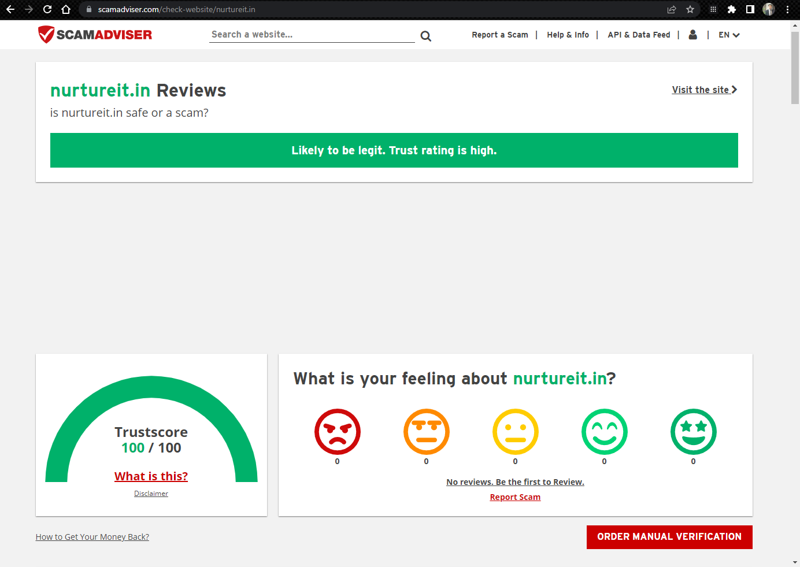The height and width of the screenshot is (567, 800).
Task: Go to API & Data Feed
Action: (x=639, y=35)
